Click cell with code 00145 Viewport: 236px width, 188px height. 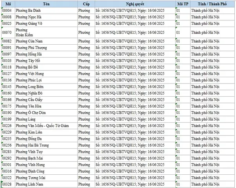click(8, 87)
